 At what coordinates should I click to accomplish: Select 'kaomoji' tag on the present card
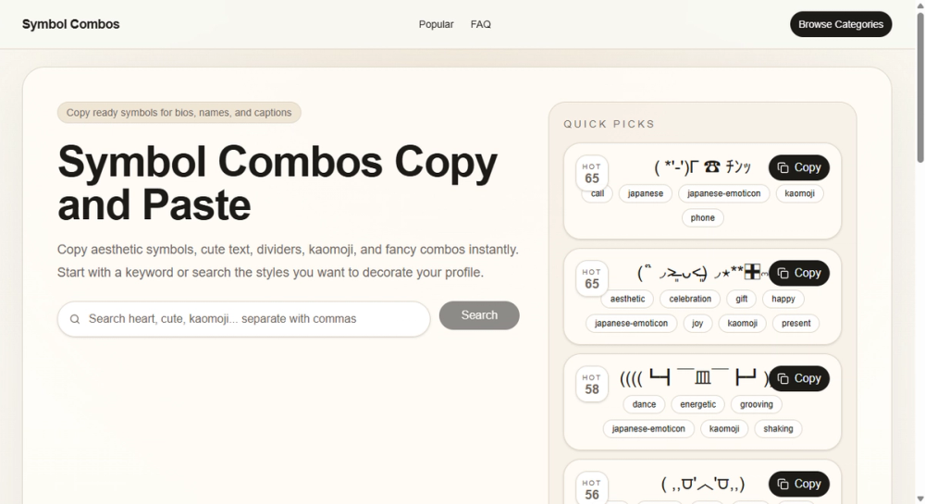tap(742, 323)
